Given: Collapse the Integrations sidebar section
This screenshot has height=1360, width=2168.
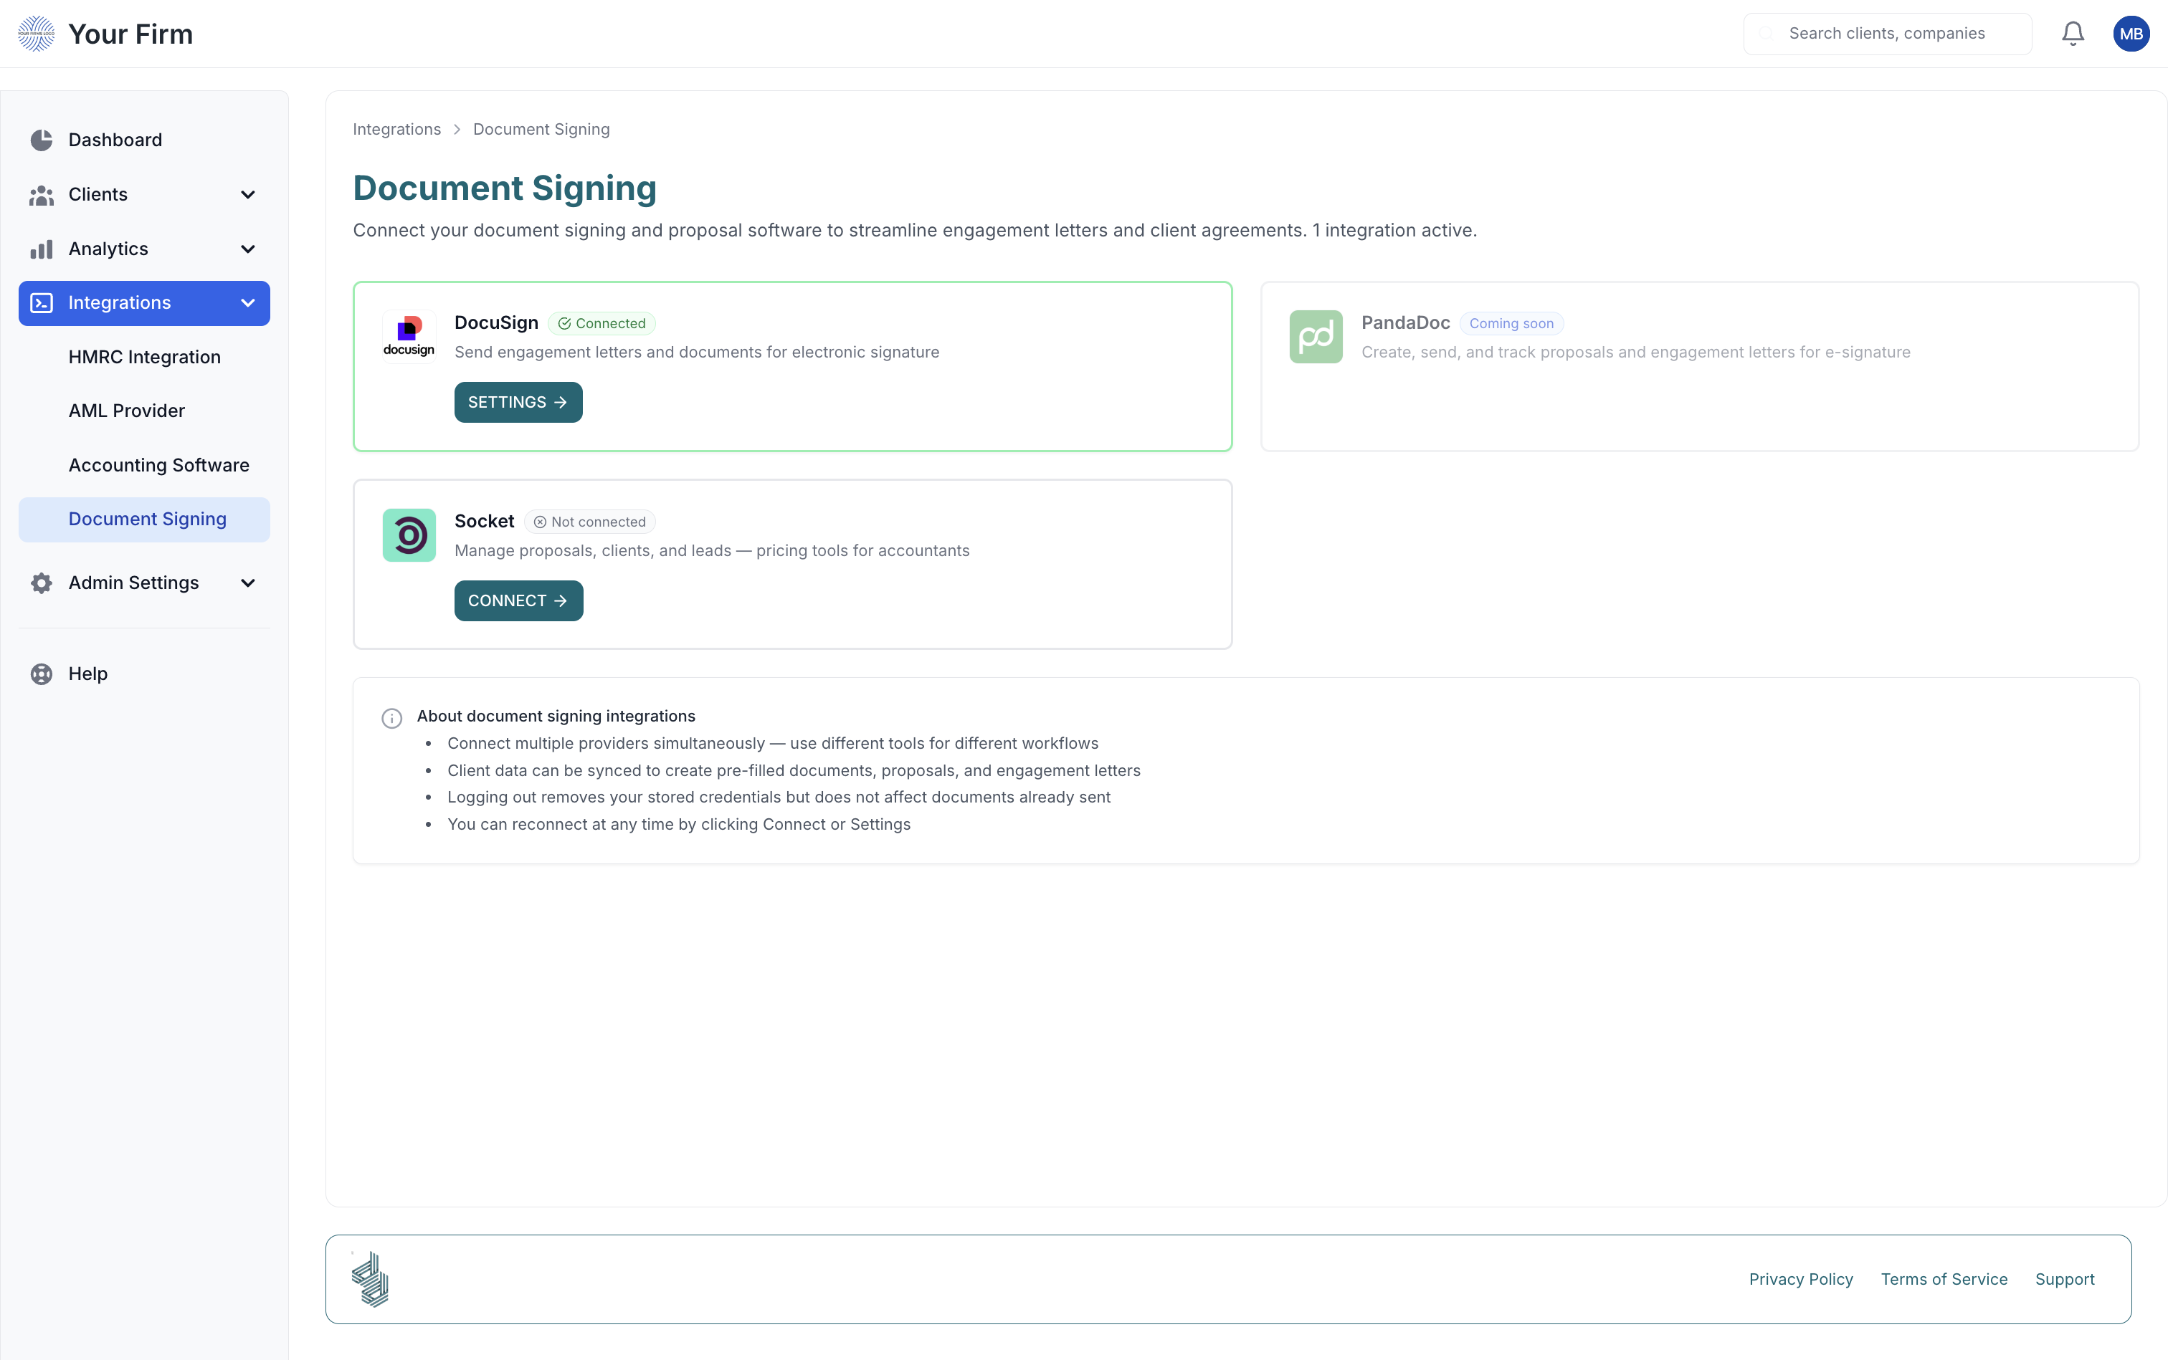Looking at the screenshot, I should [x=247, y=303].
